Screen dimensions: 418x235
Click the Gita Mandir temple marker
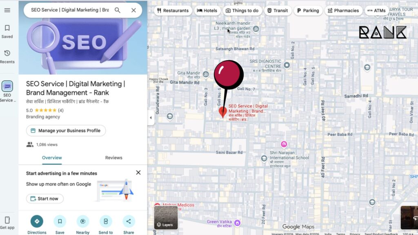click(206, 74)
